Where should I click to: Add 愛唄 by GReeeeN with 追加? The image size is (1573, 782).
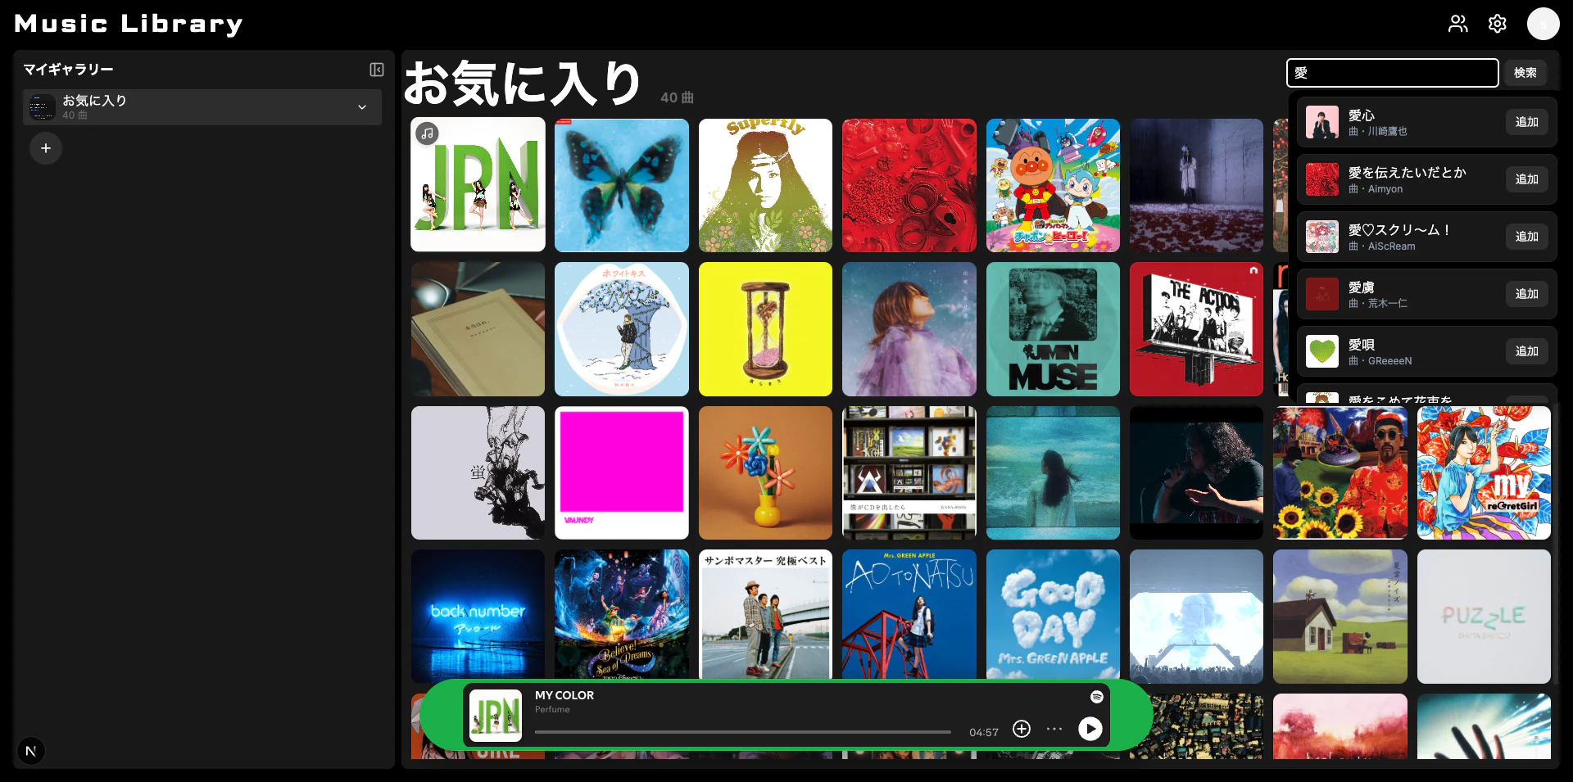coord(1526,351)
